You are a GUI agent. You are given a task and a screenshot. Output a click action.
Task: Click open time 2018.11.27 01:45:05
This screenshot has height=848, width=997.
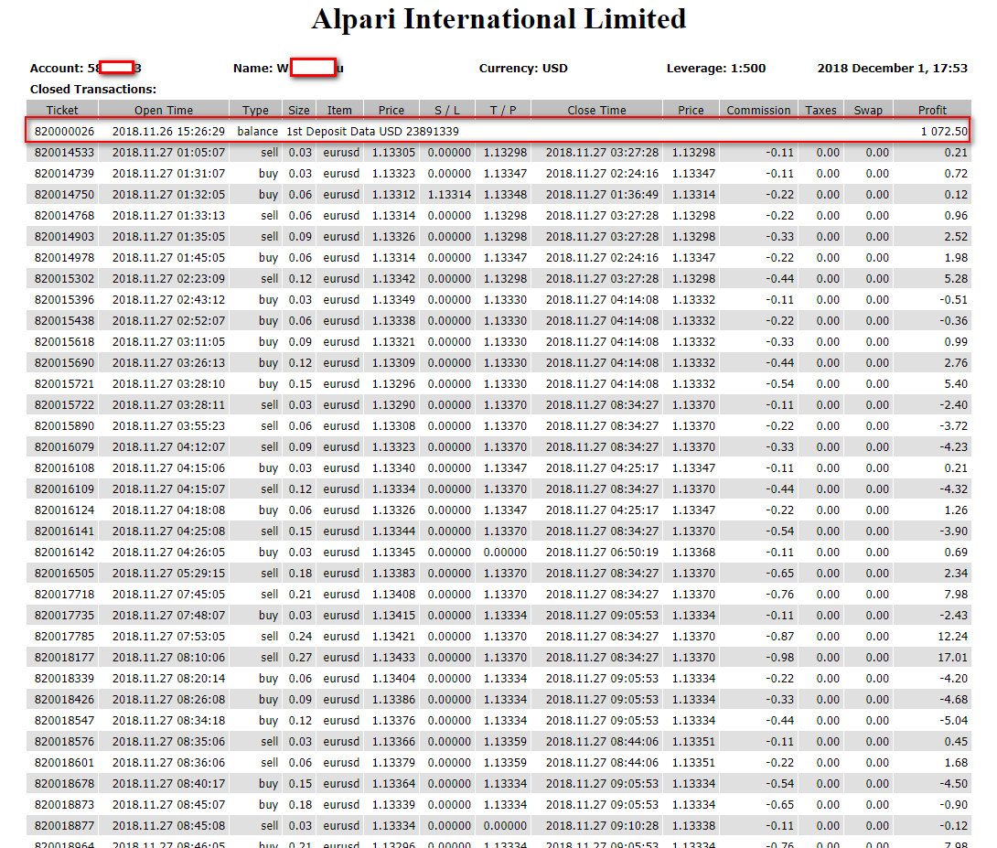tap(168, 257)
